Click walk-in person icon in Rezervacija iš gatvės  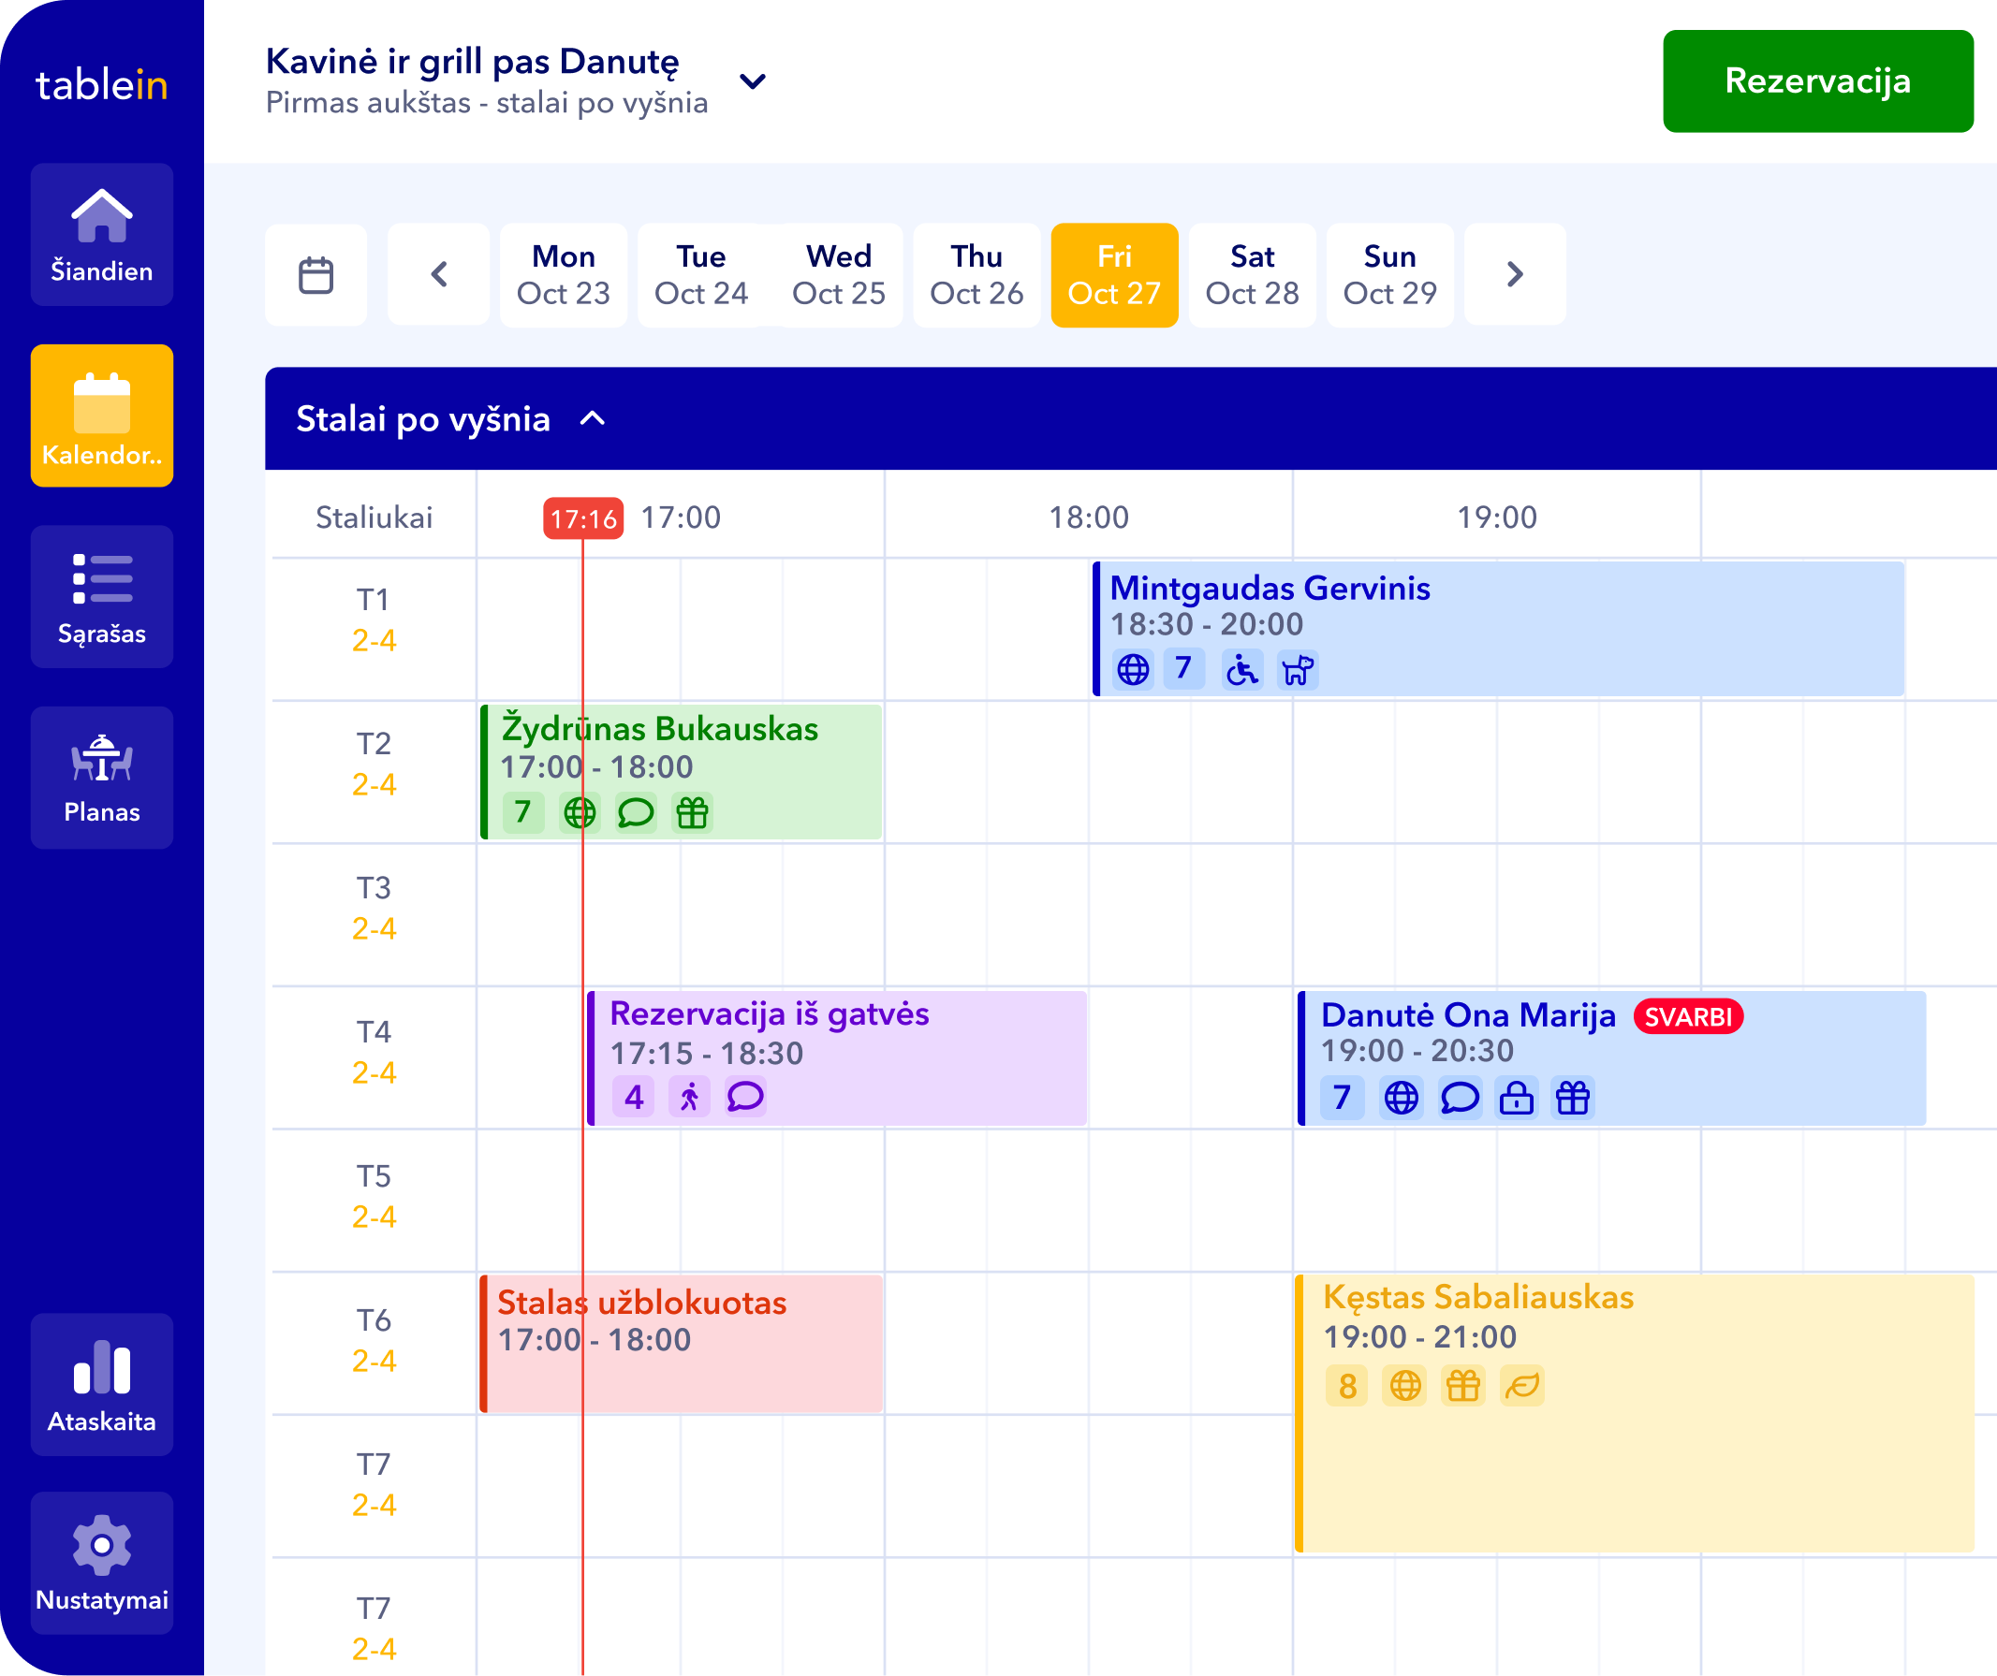[x=689, y=1097]
